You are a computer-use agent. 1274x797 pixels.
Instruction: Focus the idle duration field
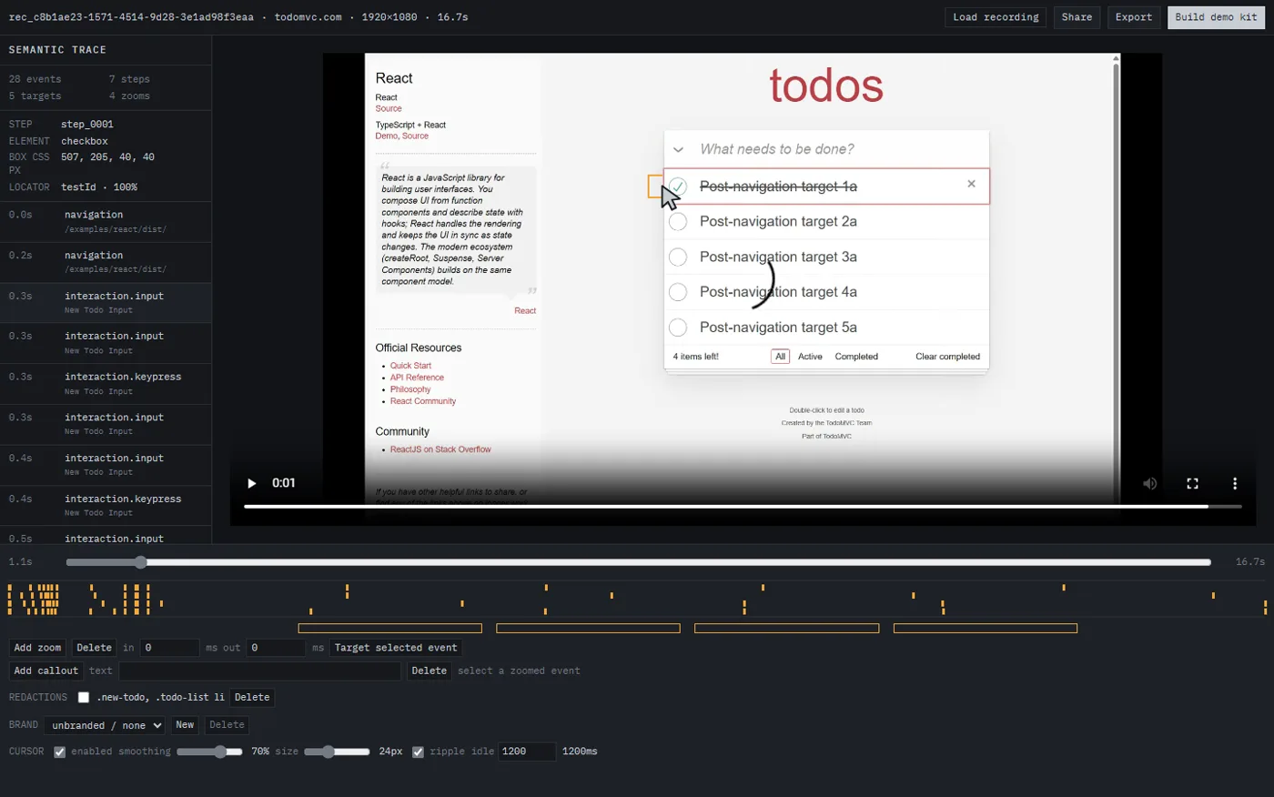tap(527, 752)
